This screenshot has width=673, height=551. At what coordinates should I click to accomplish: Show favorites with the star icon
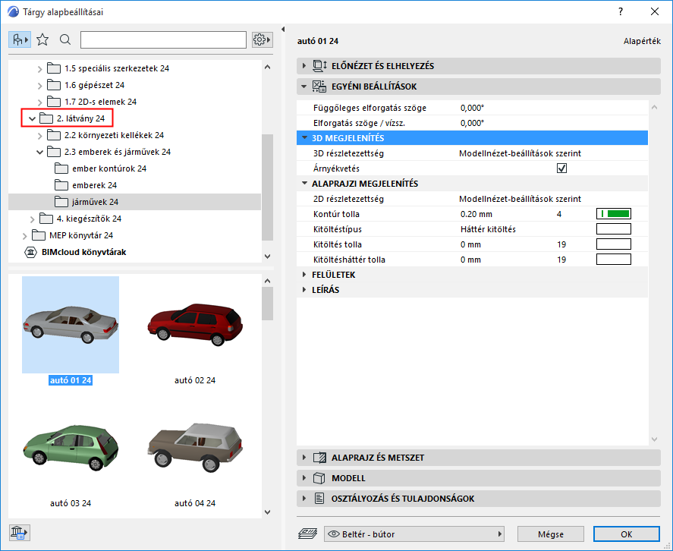[x=42, y=39]
